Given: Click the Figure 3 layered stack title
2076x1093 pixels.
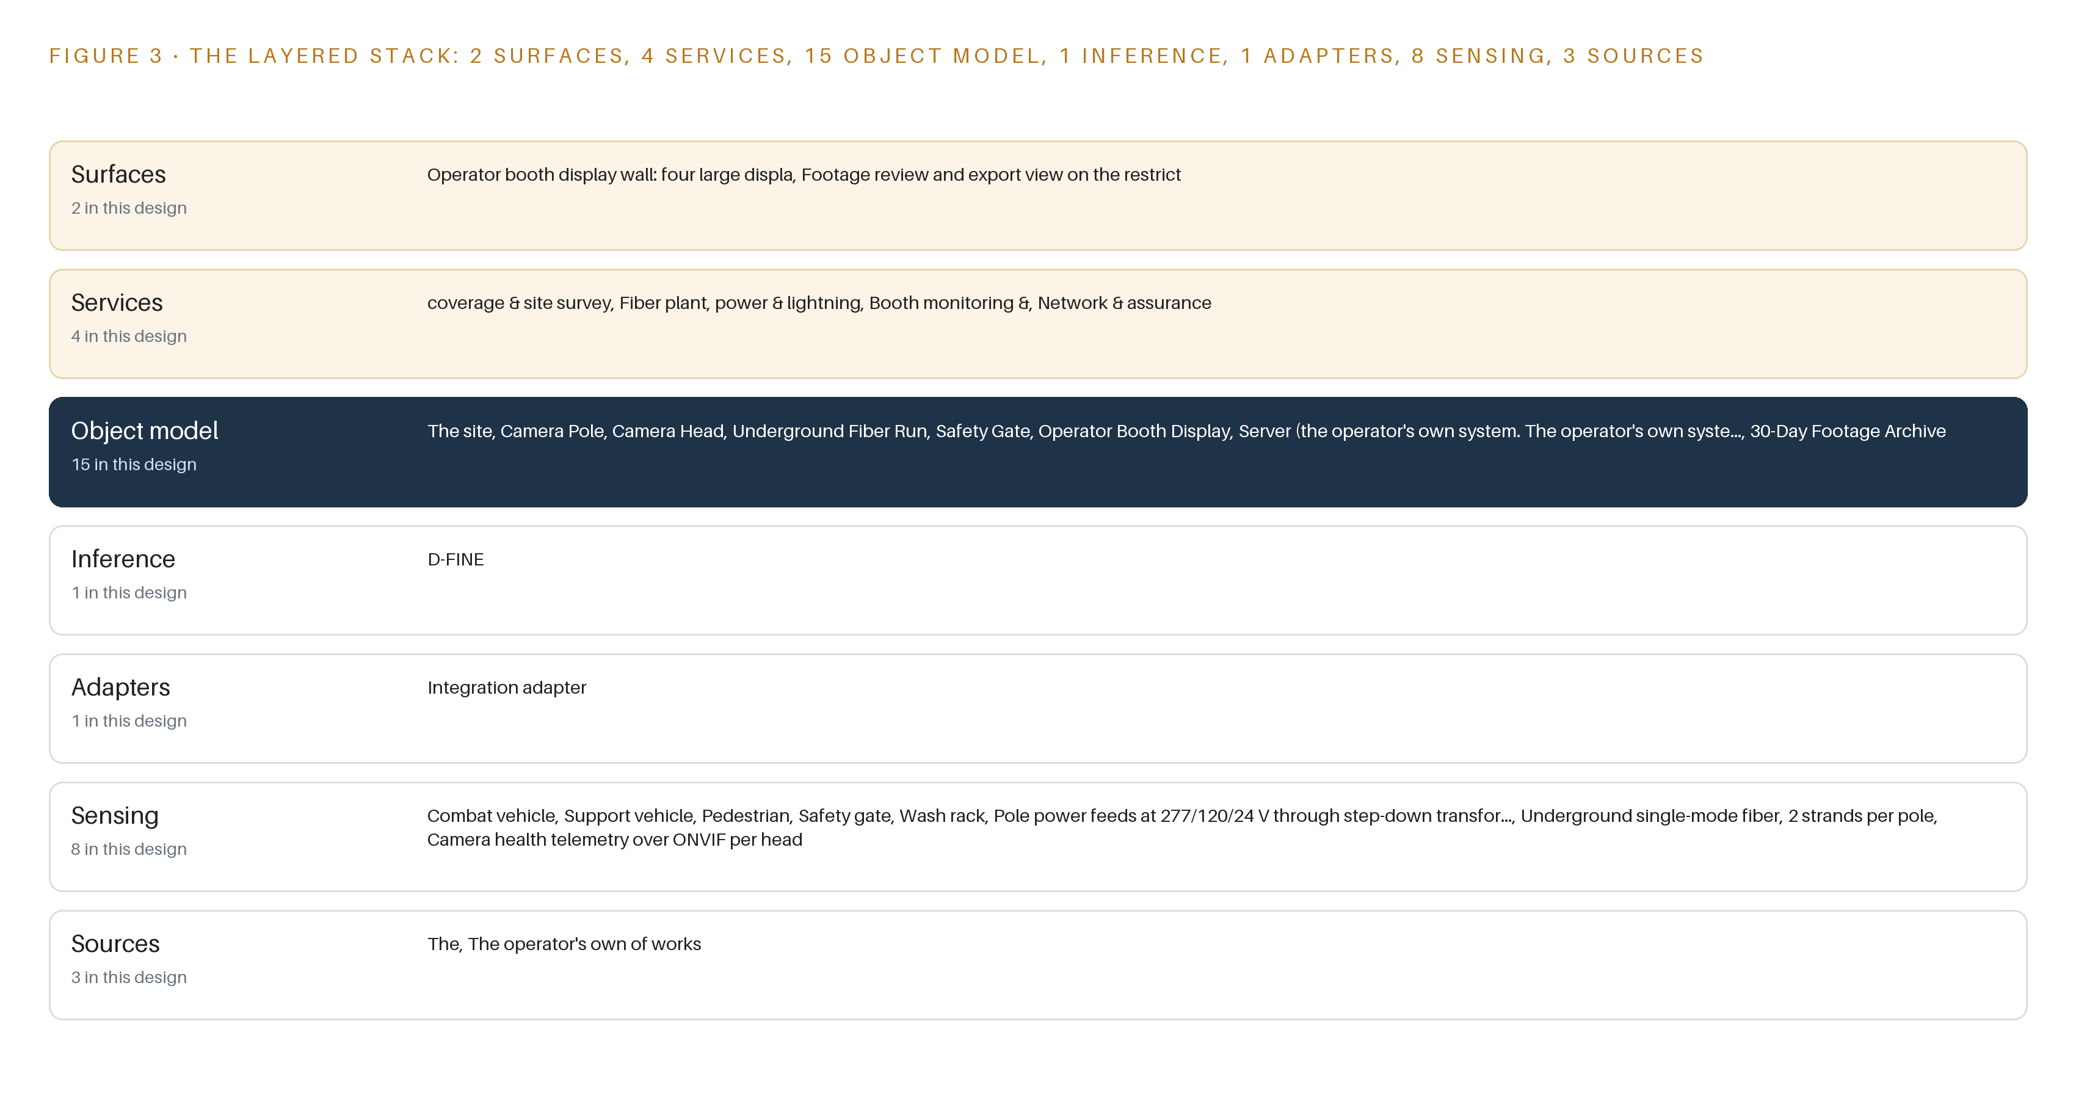Looking at the screenshot, I should (x=877, y=56).
